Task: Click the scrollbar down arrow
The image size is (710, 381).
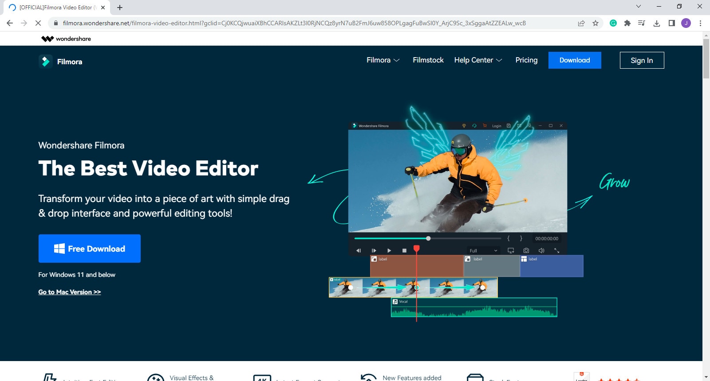Action: point(706,377)
